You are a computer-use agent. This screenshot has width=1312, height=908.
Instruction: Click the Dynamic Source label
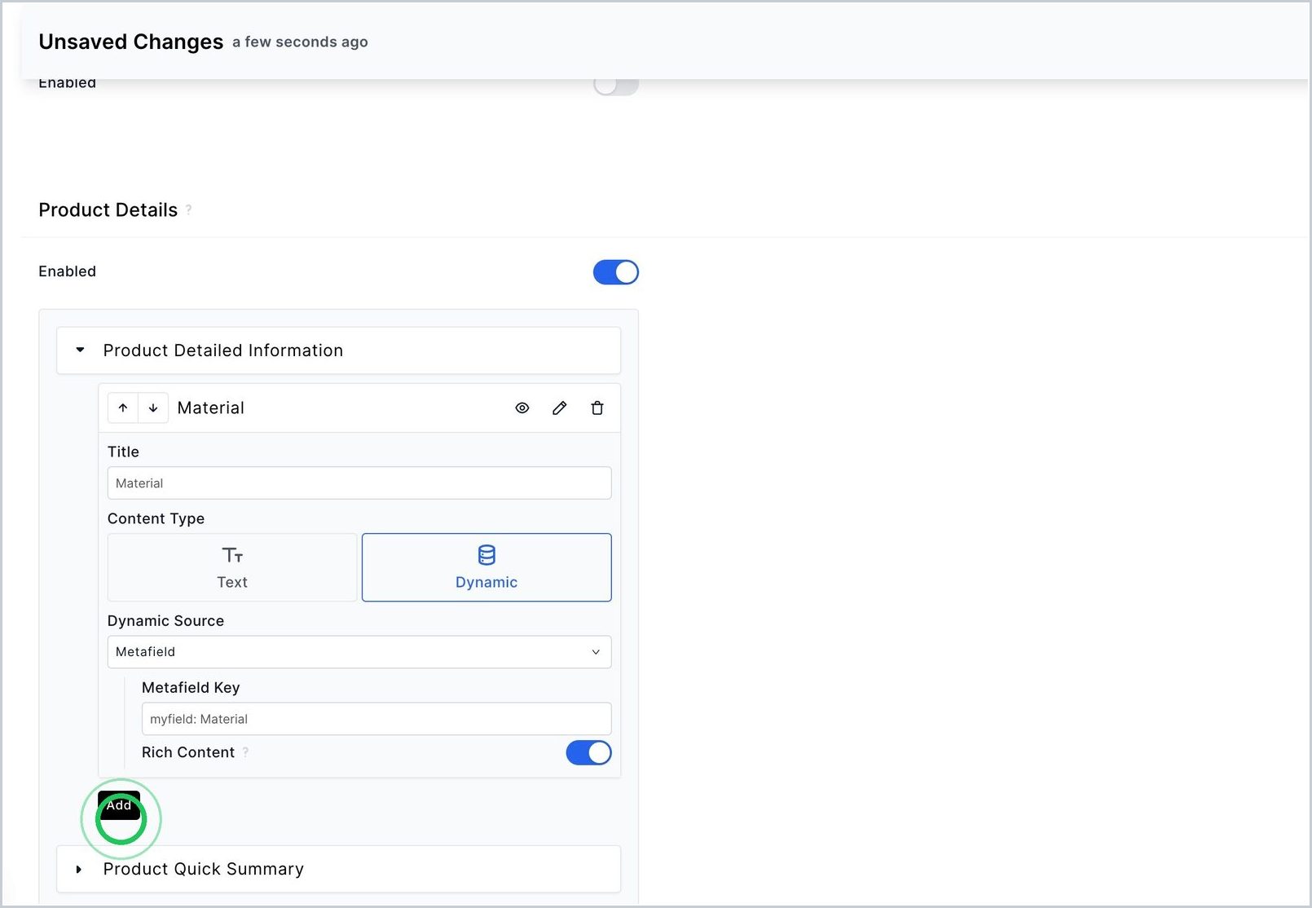click(x=165, y=620)
